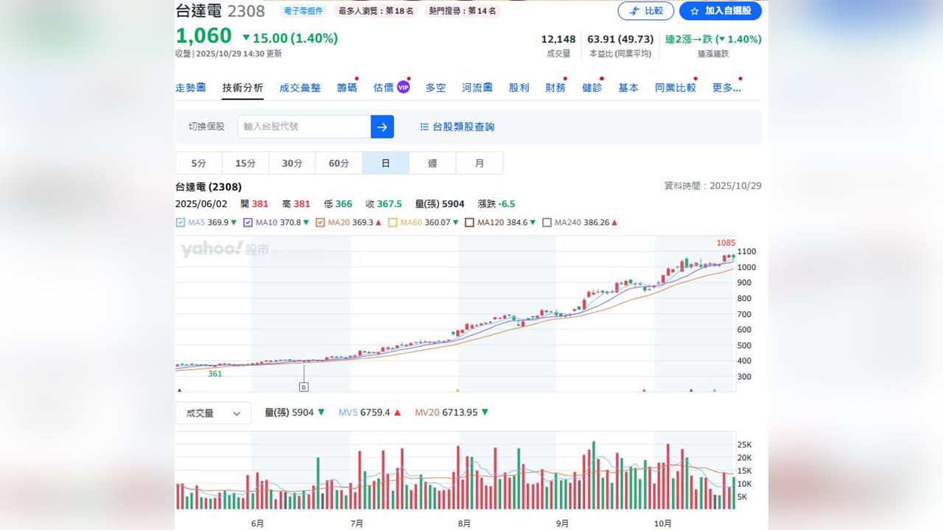
Task: Click the 電子零組件 industry link
Action: tap(303, 11)
